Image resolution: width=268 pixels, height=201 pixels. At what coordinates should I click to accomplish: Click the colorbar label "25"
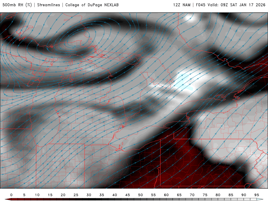(x=76, y=195)
